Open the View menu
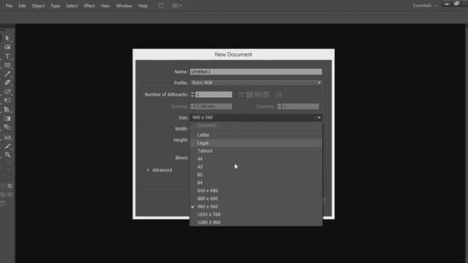The width and height of the screenshot is (468, 263). (x=105, y=6)
